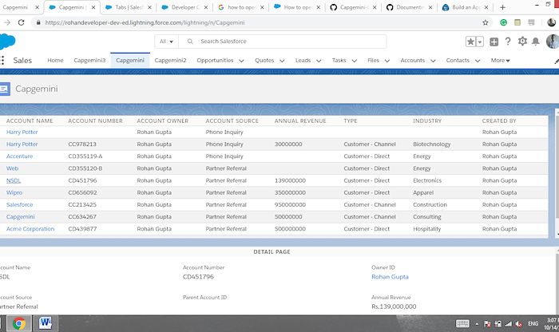Open the More navigation menu
This screenshot has width=559, height=332.
500,60
